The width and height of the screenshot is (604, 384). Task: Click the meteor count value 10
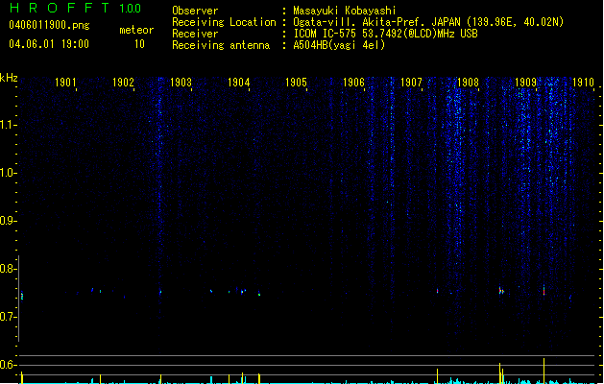tap(139, 44)
